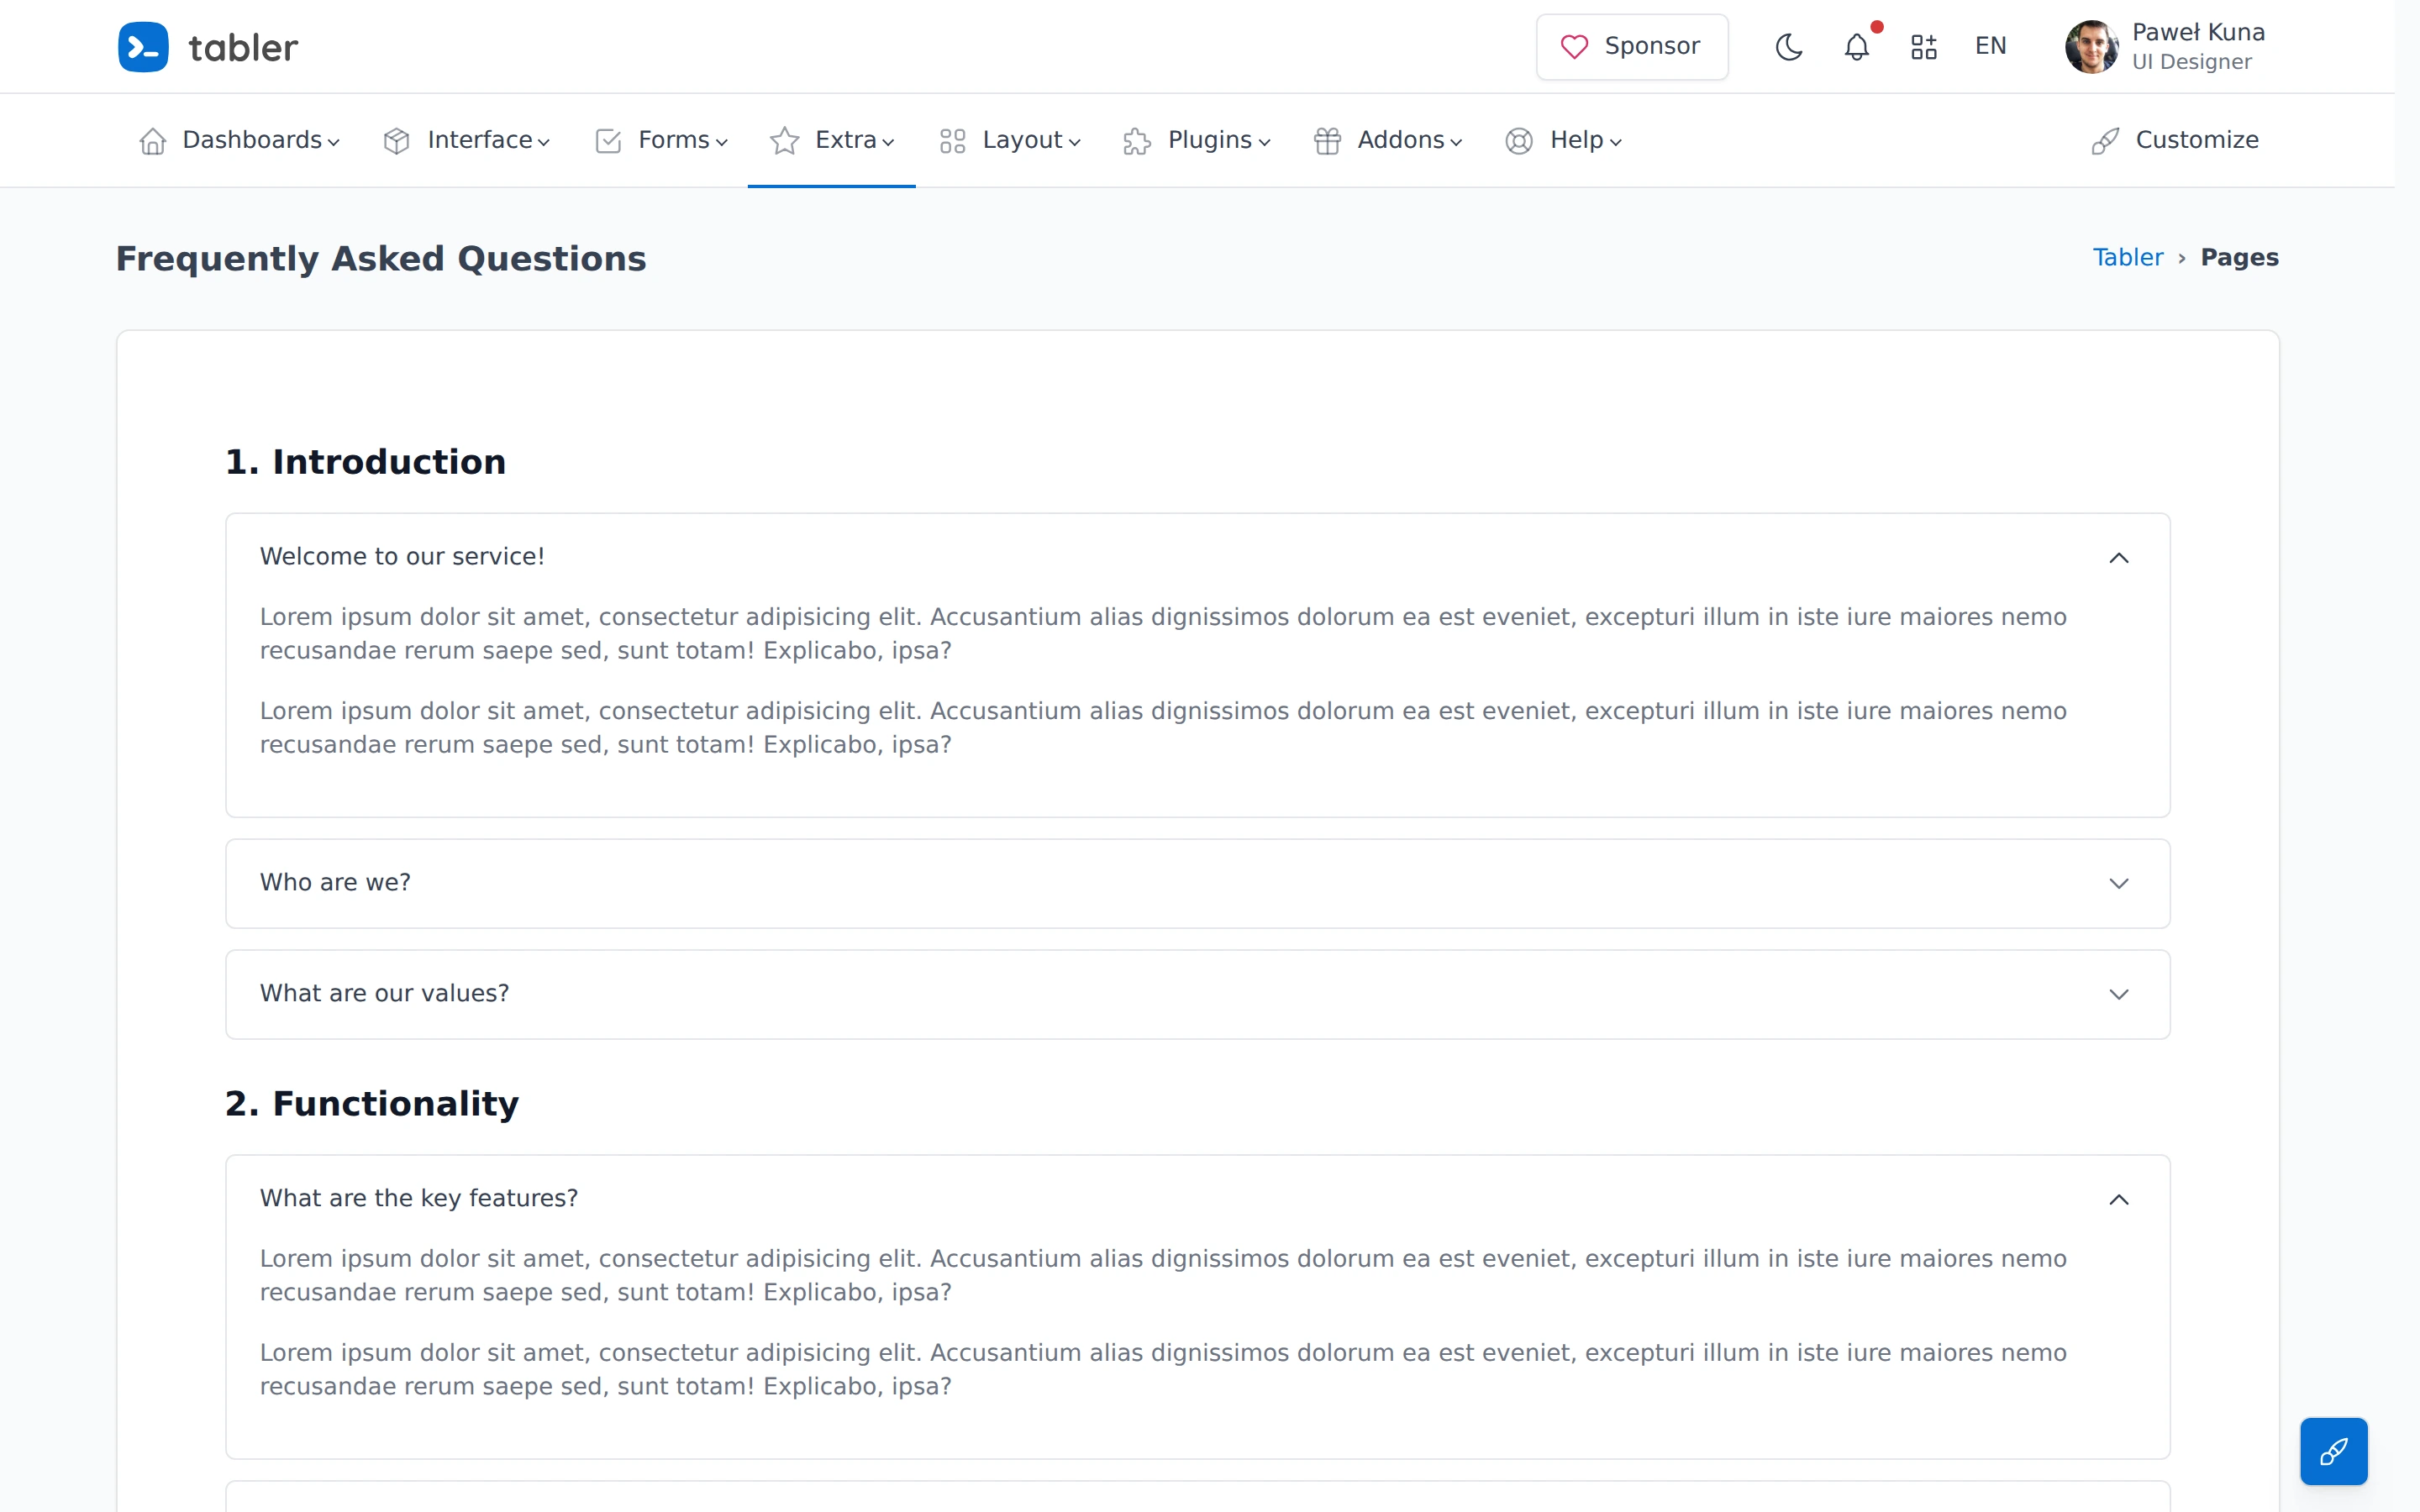Viewport: 2420px width, 1512px height.
Task: Click the Forms checkbox icon
Action: coord(608,141)
